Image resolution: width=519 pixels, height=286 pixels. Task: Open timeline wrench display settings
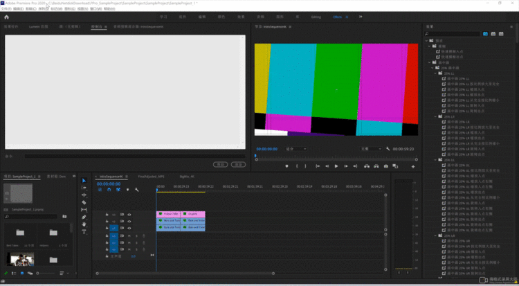pyautogui.click(x=137, y=190)
